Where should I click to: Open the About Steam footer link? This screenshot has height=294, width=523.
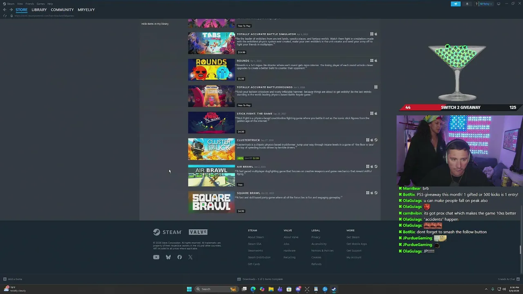click(x=256, y=237)
